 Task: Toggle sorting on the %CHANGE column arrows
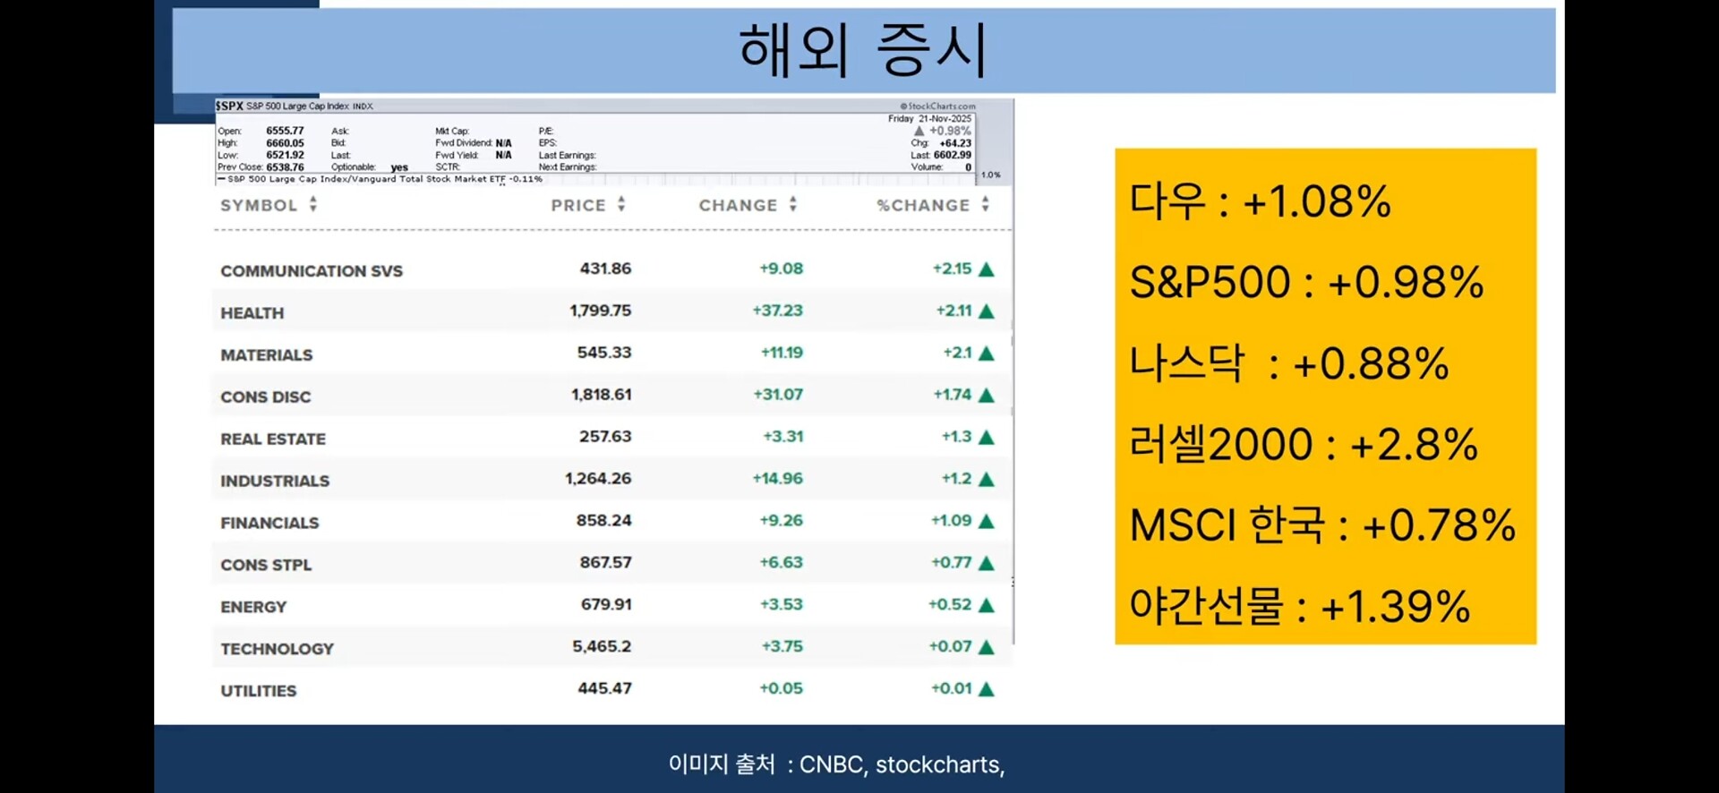985,204
